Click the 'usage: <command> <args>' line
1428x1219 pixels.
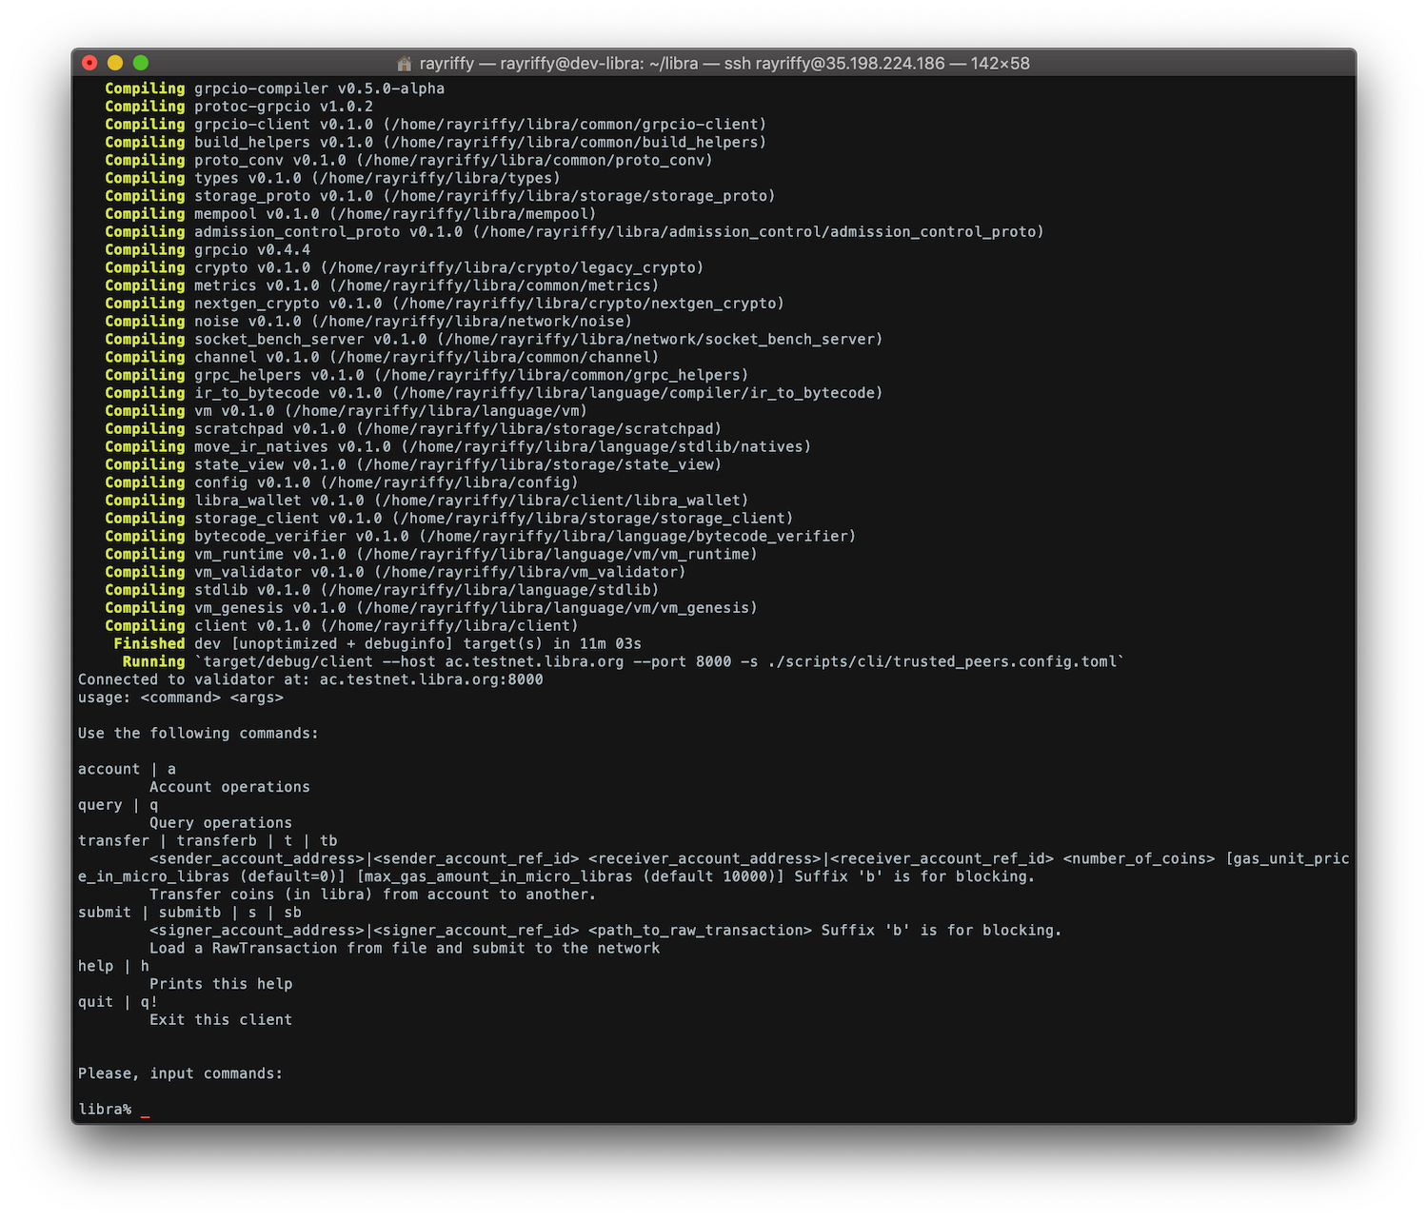[x=181, y=698]
